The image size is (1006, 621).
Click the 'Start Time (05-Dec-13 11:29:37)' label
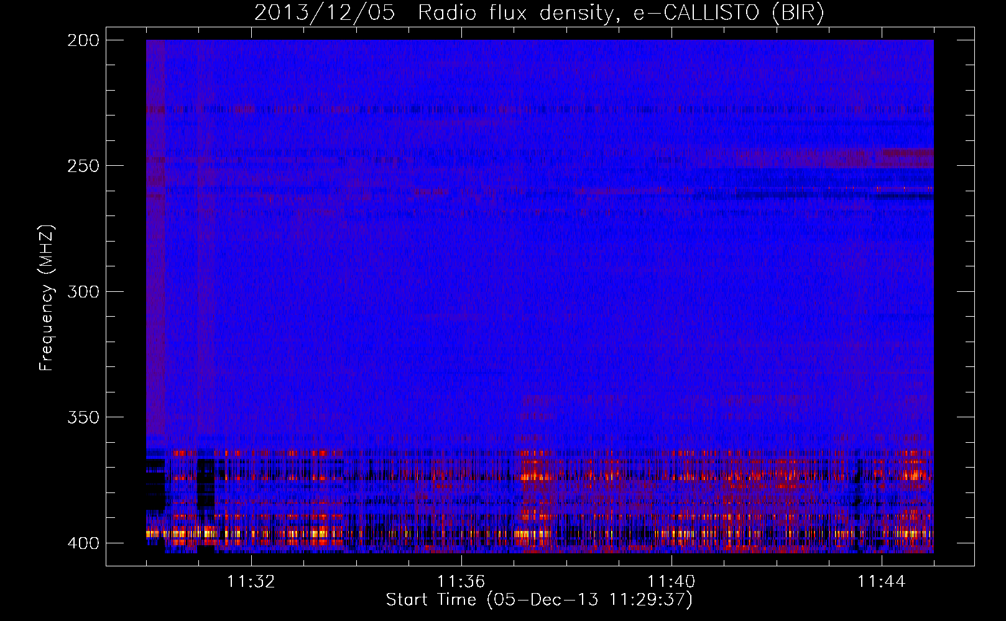pos(539,600)
